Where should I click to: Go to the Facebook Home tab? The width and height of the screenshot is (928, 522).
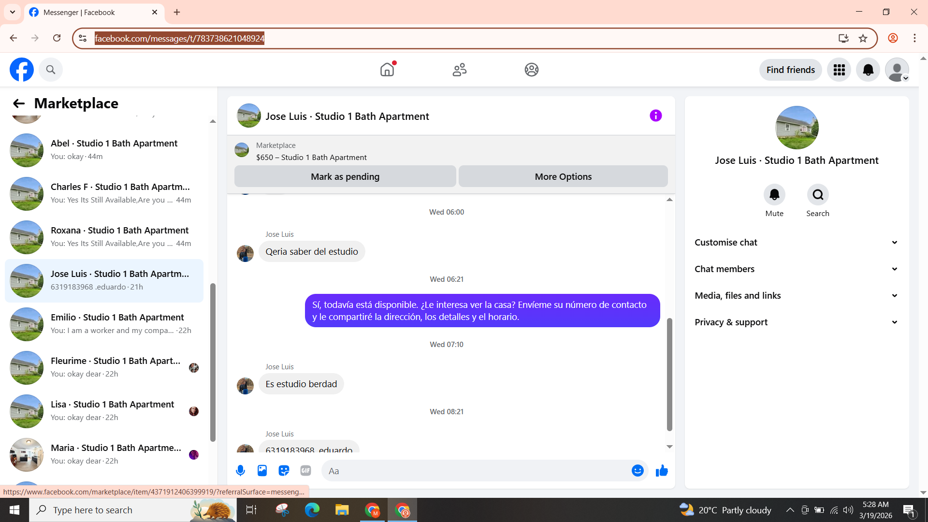387,70
